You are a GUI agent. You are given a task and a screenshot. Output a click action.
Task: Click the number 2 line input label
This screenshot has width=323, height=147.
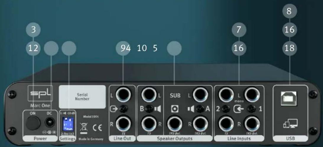(x=218, y=109)
